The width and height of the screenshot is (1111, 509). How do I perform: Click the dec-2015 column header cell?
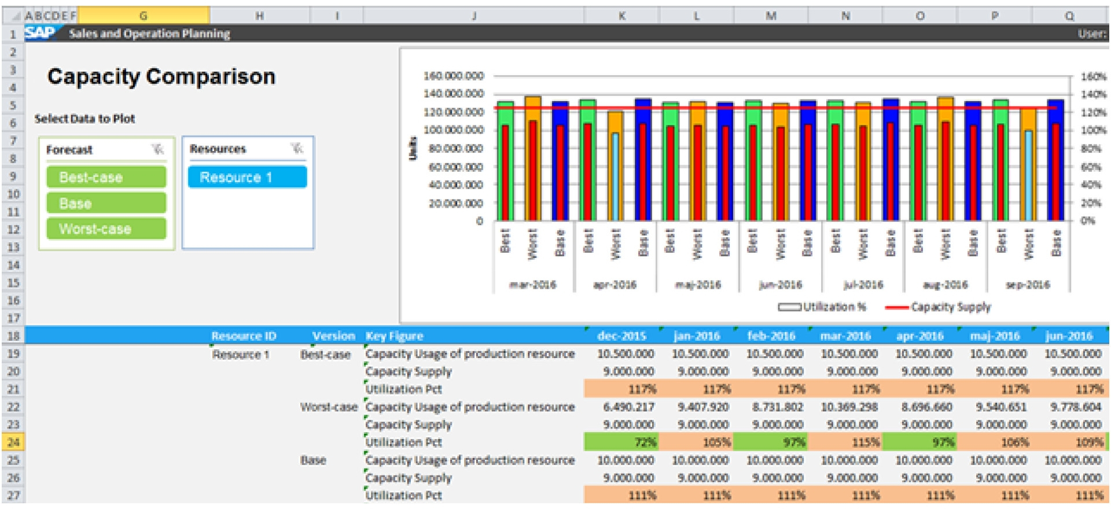click(x=621, y=336)
